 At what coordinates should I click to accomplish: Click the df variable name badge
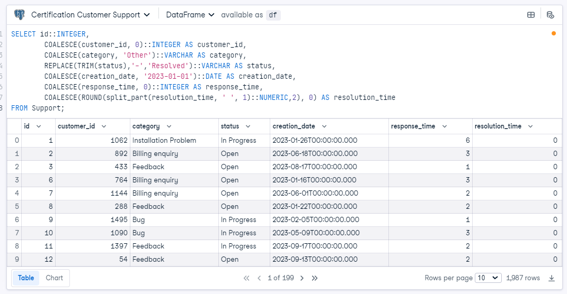click(x=273, y=15)
